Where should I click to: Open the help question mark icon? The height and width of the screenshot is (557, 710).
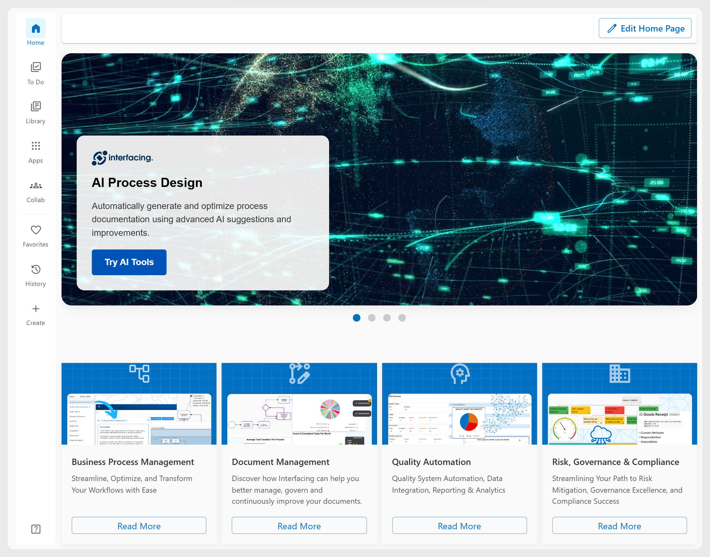tap(36, 529)
